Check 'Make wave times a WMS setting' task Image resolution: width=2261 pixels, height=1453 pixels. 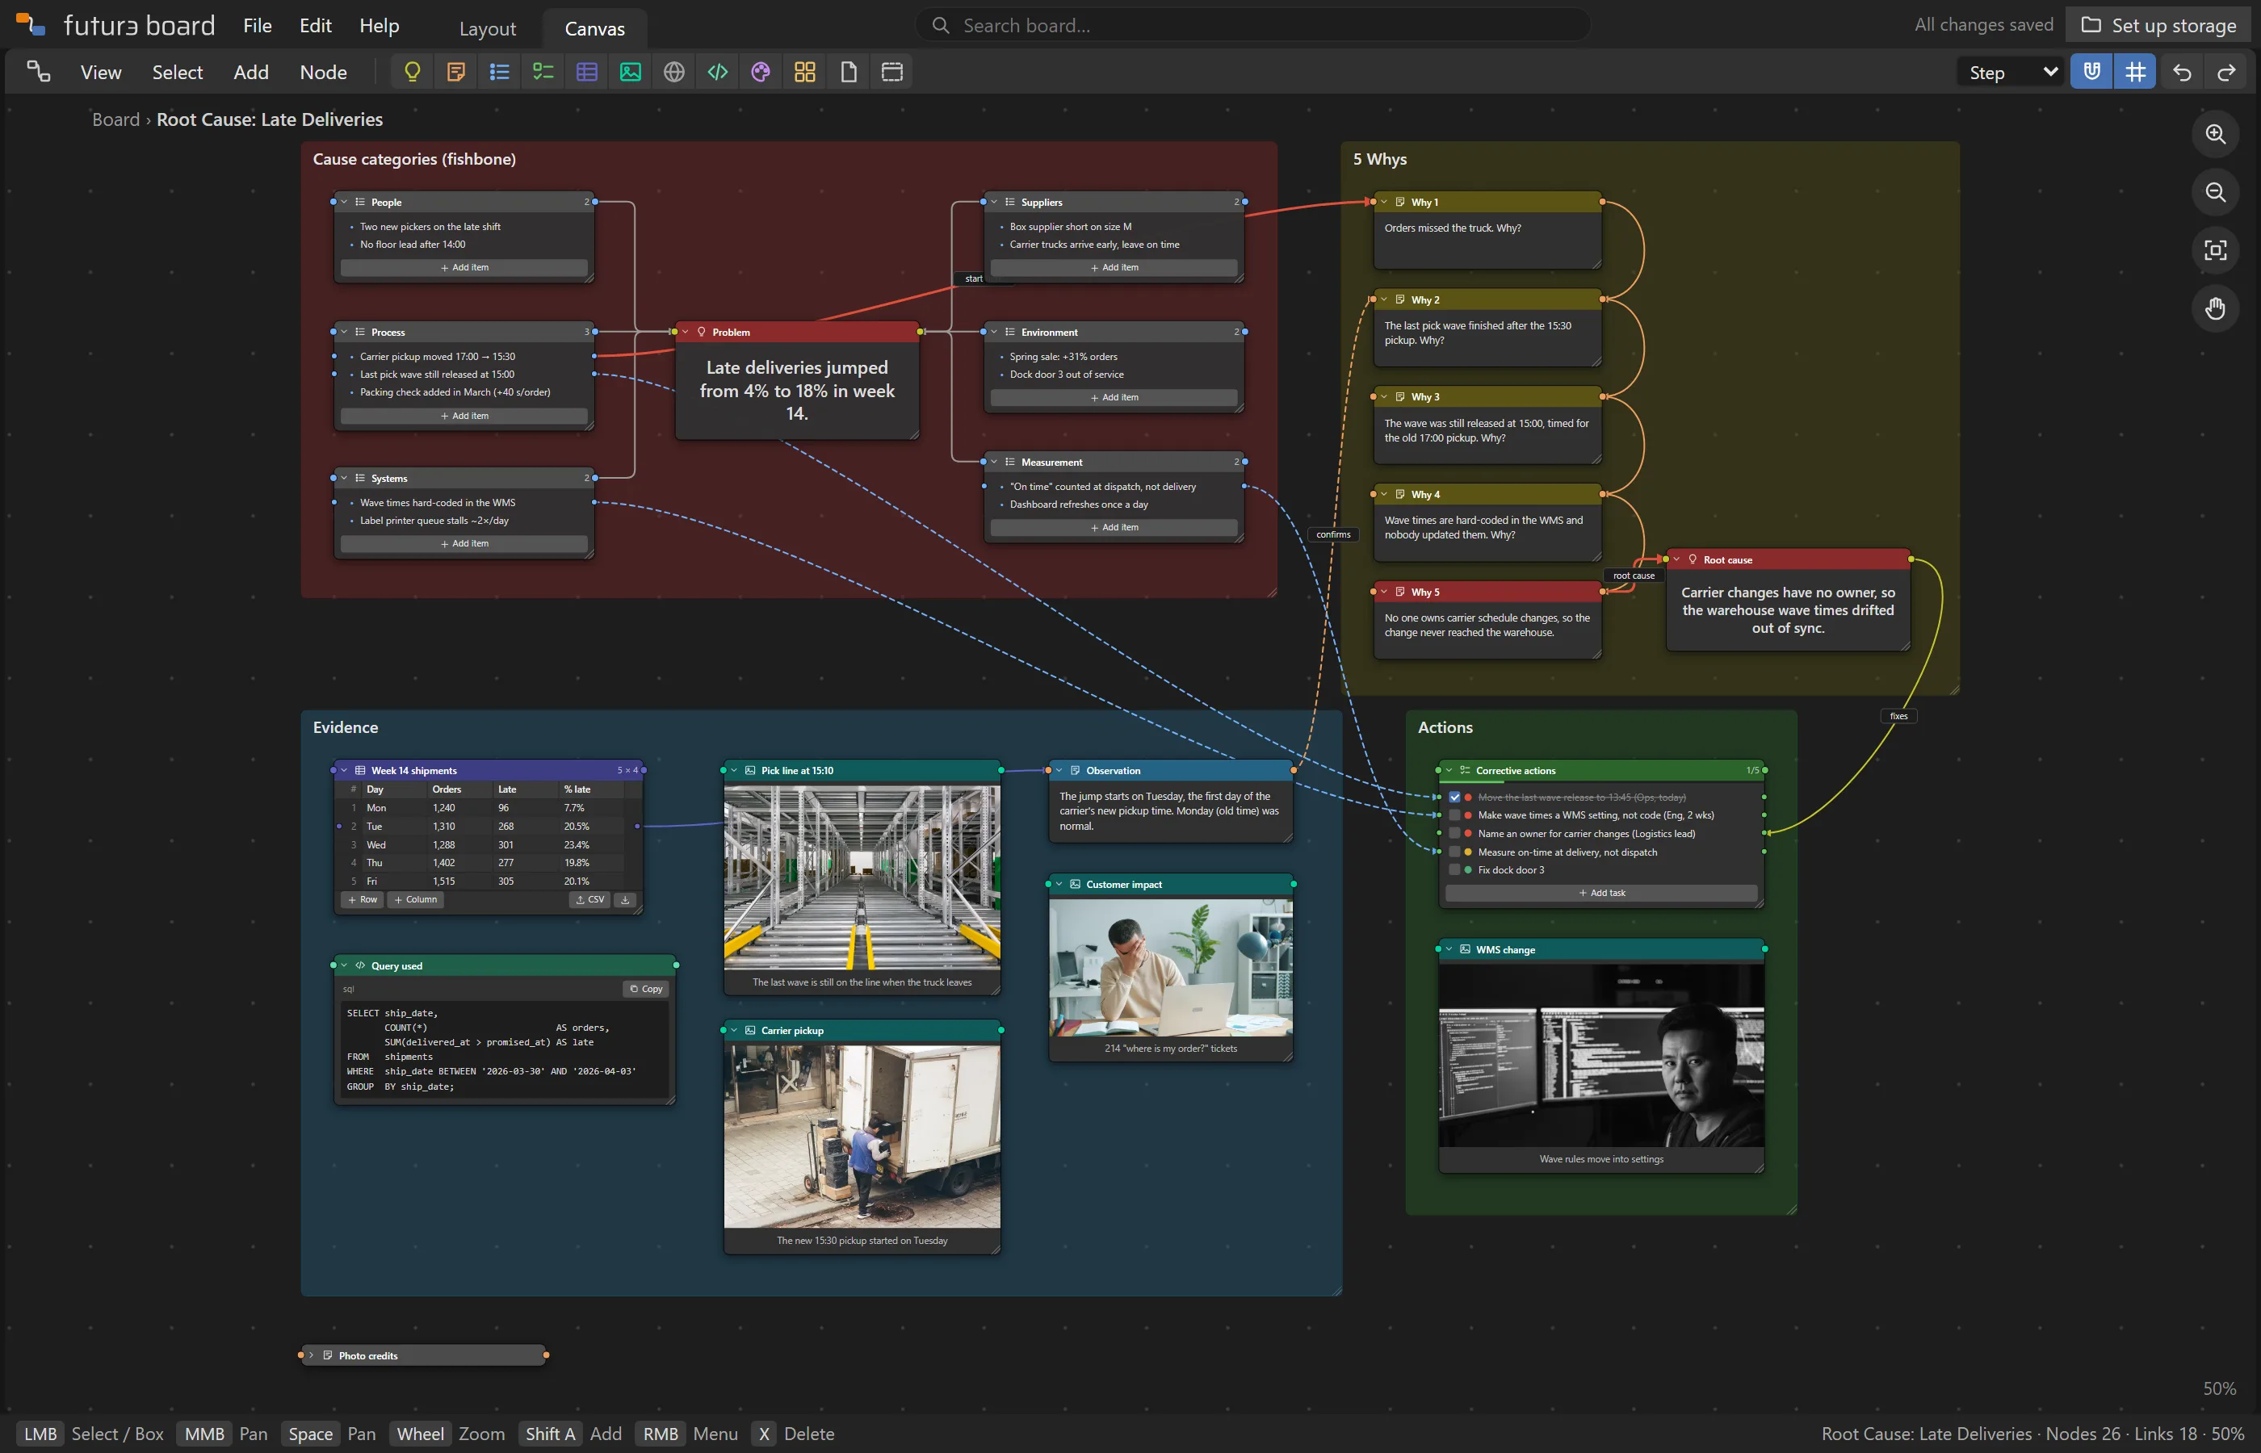click(x=1454, y=815)
